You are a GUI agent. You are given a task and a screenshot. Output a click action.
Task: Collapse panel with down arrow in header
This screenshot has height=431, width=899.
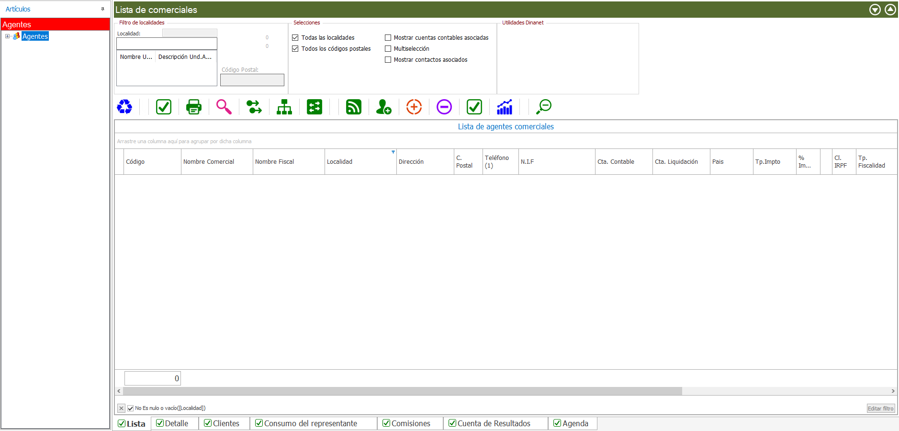coord(875,10)
